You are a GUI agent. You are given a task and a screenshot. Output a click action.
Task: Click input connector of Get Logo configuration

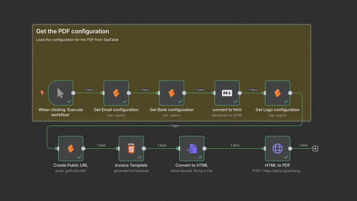click(x=265, y=93)
